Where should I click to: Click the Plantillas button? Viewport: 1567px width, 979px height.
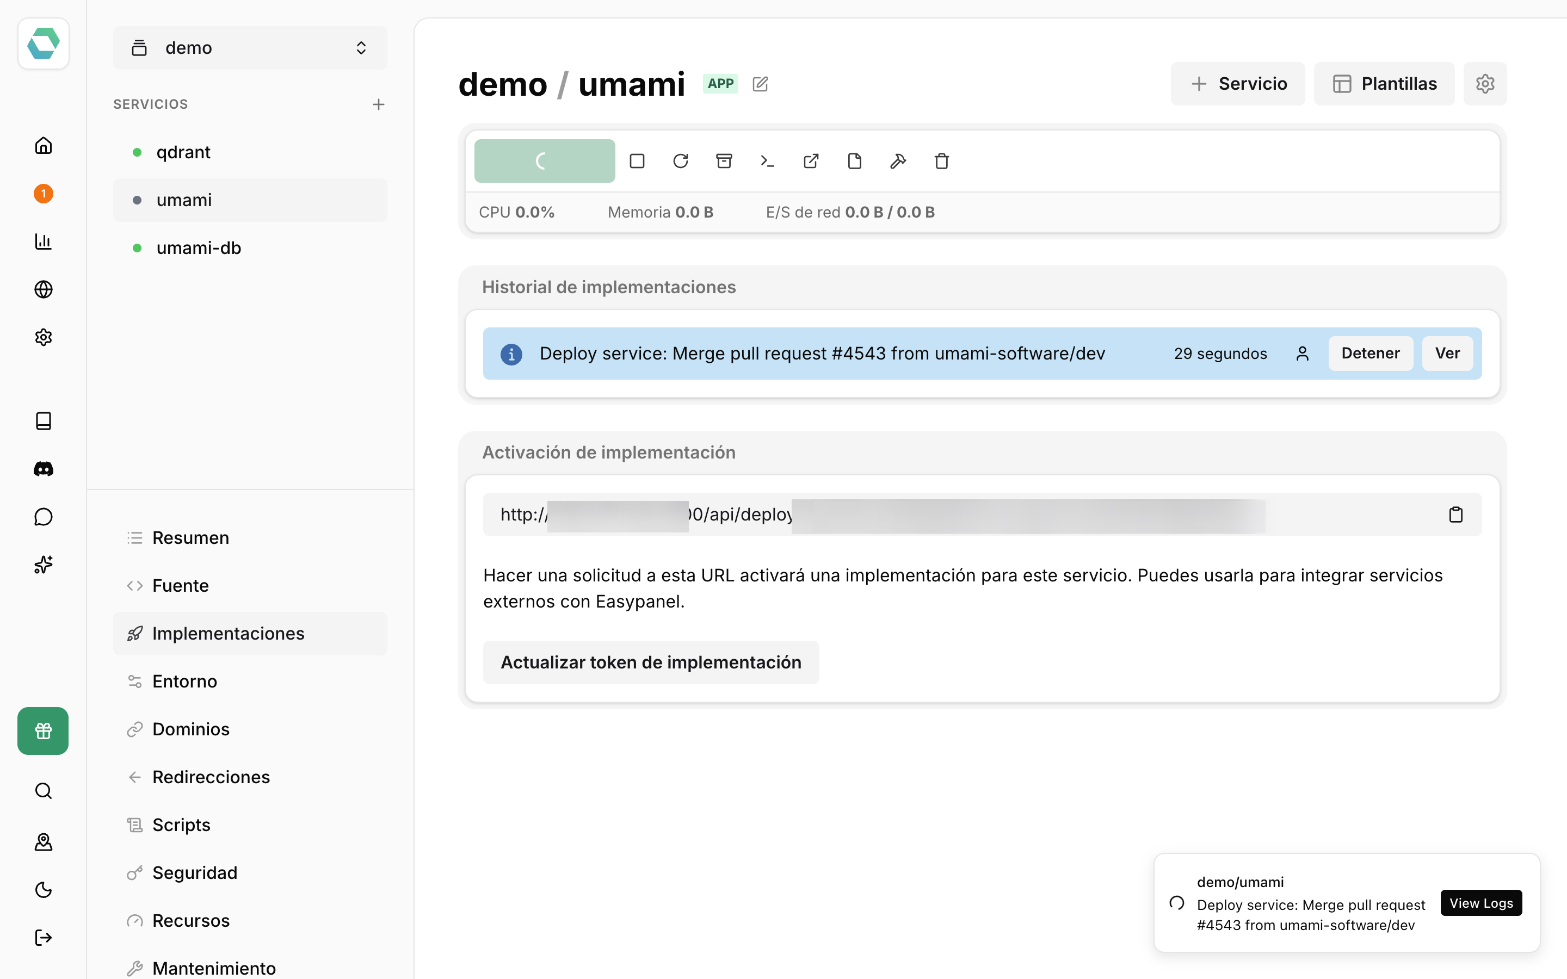tap(1384, 84)
